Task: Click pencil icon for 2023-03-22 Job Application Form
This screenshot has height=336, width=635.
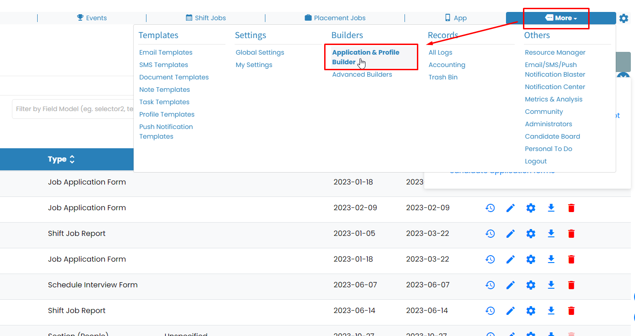Action: (511, 259)
